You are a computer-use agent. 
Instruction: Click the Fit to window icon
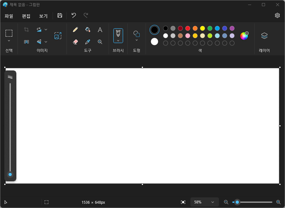183,202
